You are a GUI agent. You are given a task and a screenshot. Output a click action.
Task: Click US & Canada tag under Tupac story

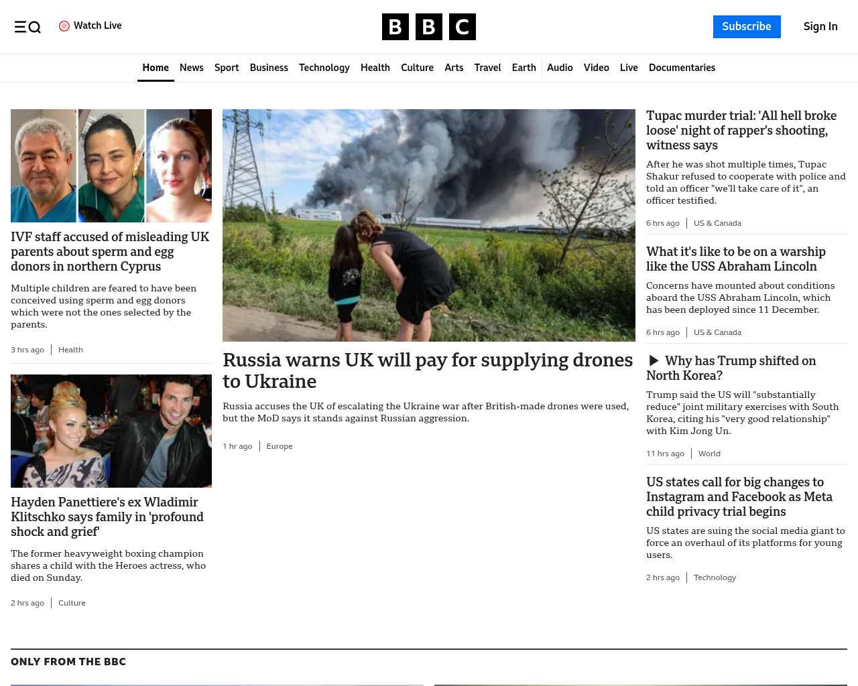click(x=717, y=223)
